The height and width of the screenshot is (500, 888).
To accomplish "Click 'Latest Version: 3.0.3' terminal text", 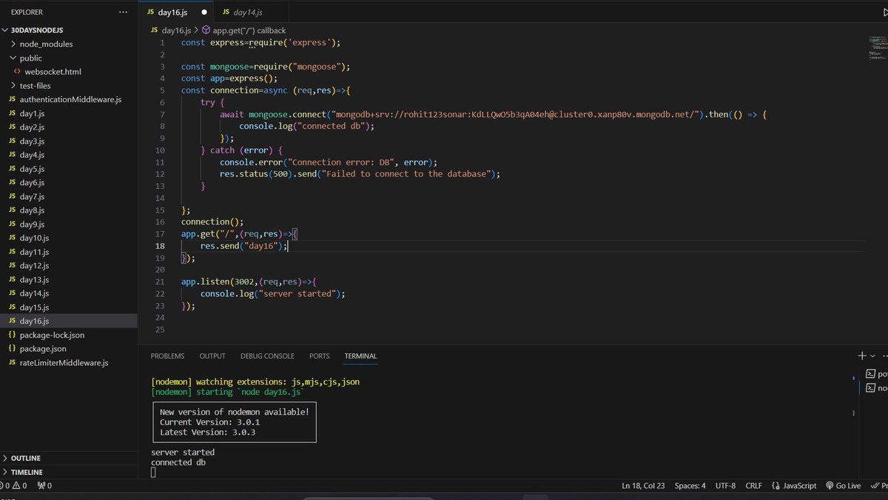I will pyautogui.click(x=208, y=432).
